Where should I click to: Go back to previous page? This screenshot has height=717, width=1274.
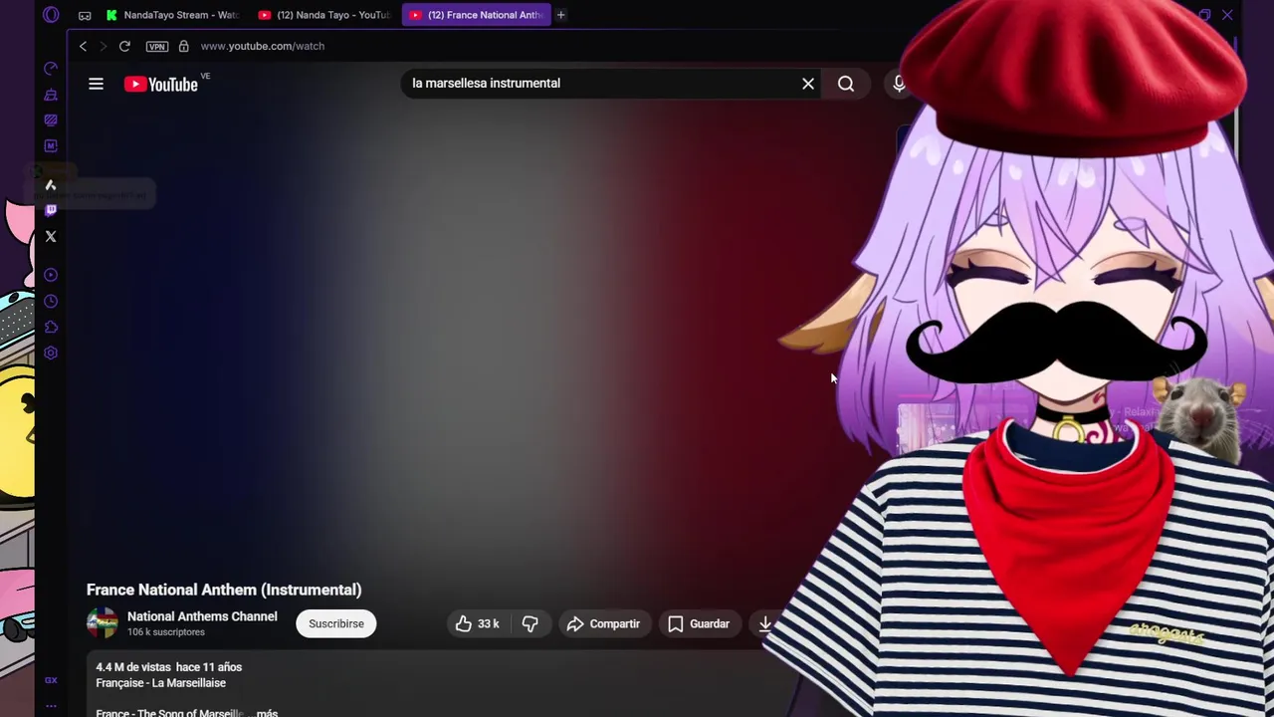point(83,46)
